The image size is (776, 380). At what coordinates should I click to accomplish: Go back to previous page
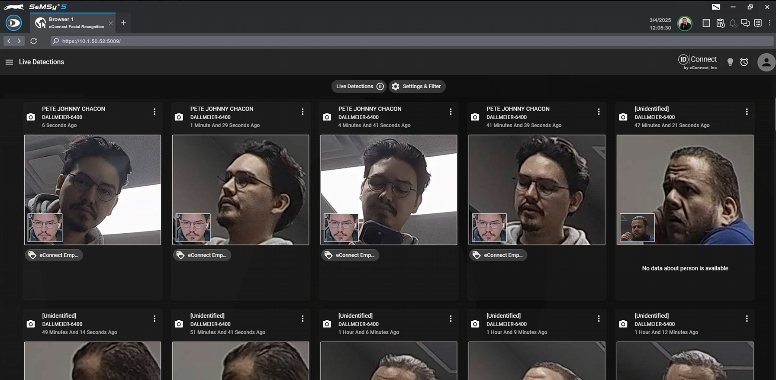(9, 41)
